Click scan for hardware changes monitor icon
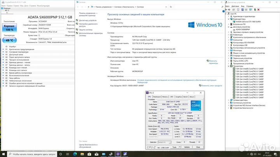 point(250,10)
